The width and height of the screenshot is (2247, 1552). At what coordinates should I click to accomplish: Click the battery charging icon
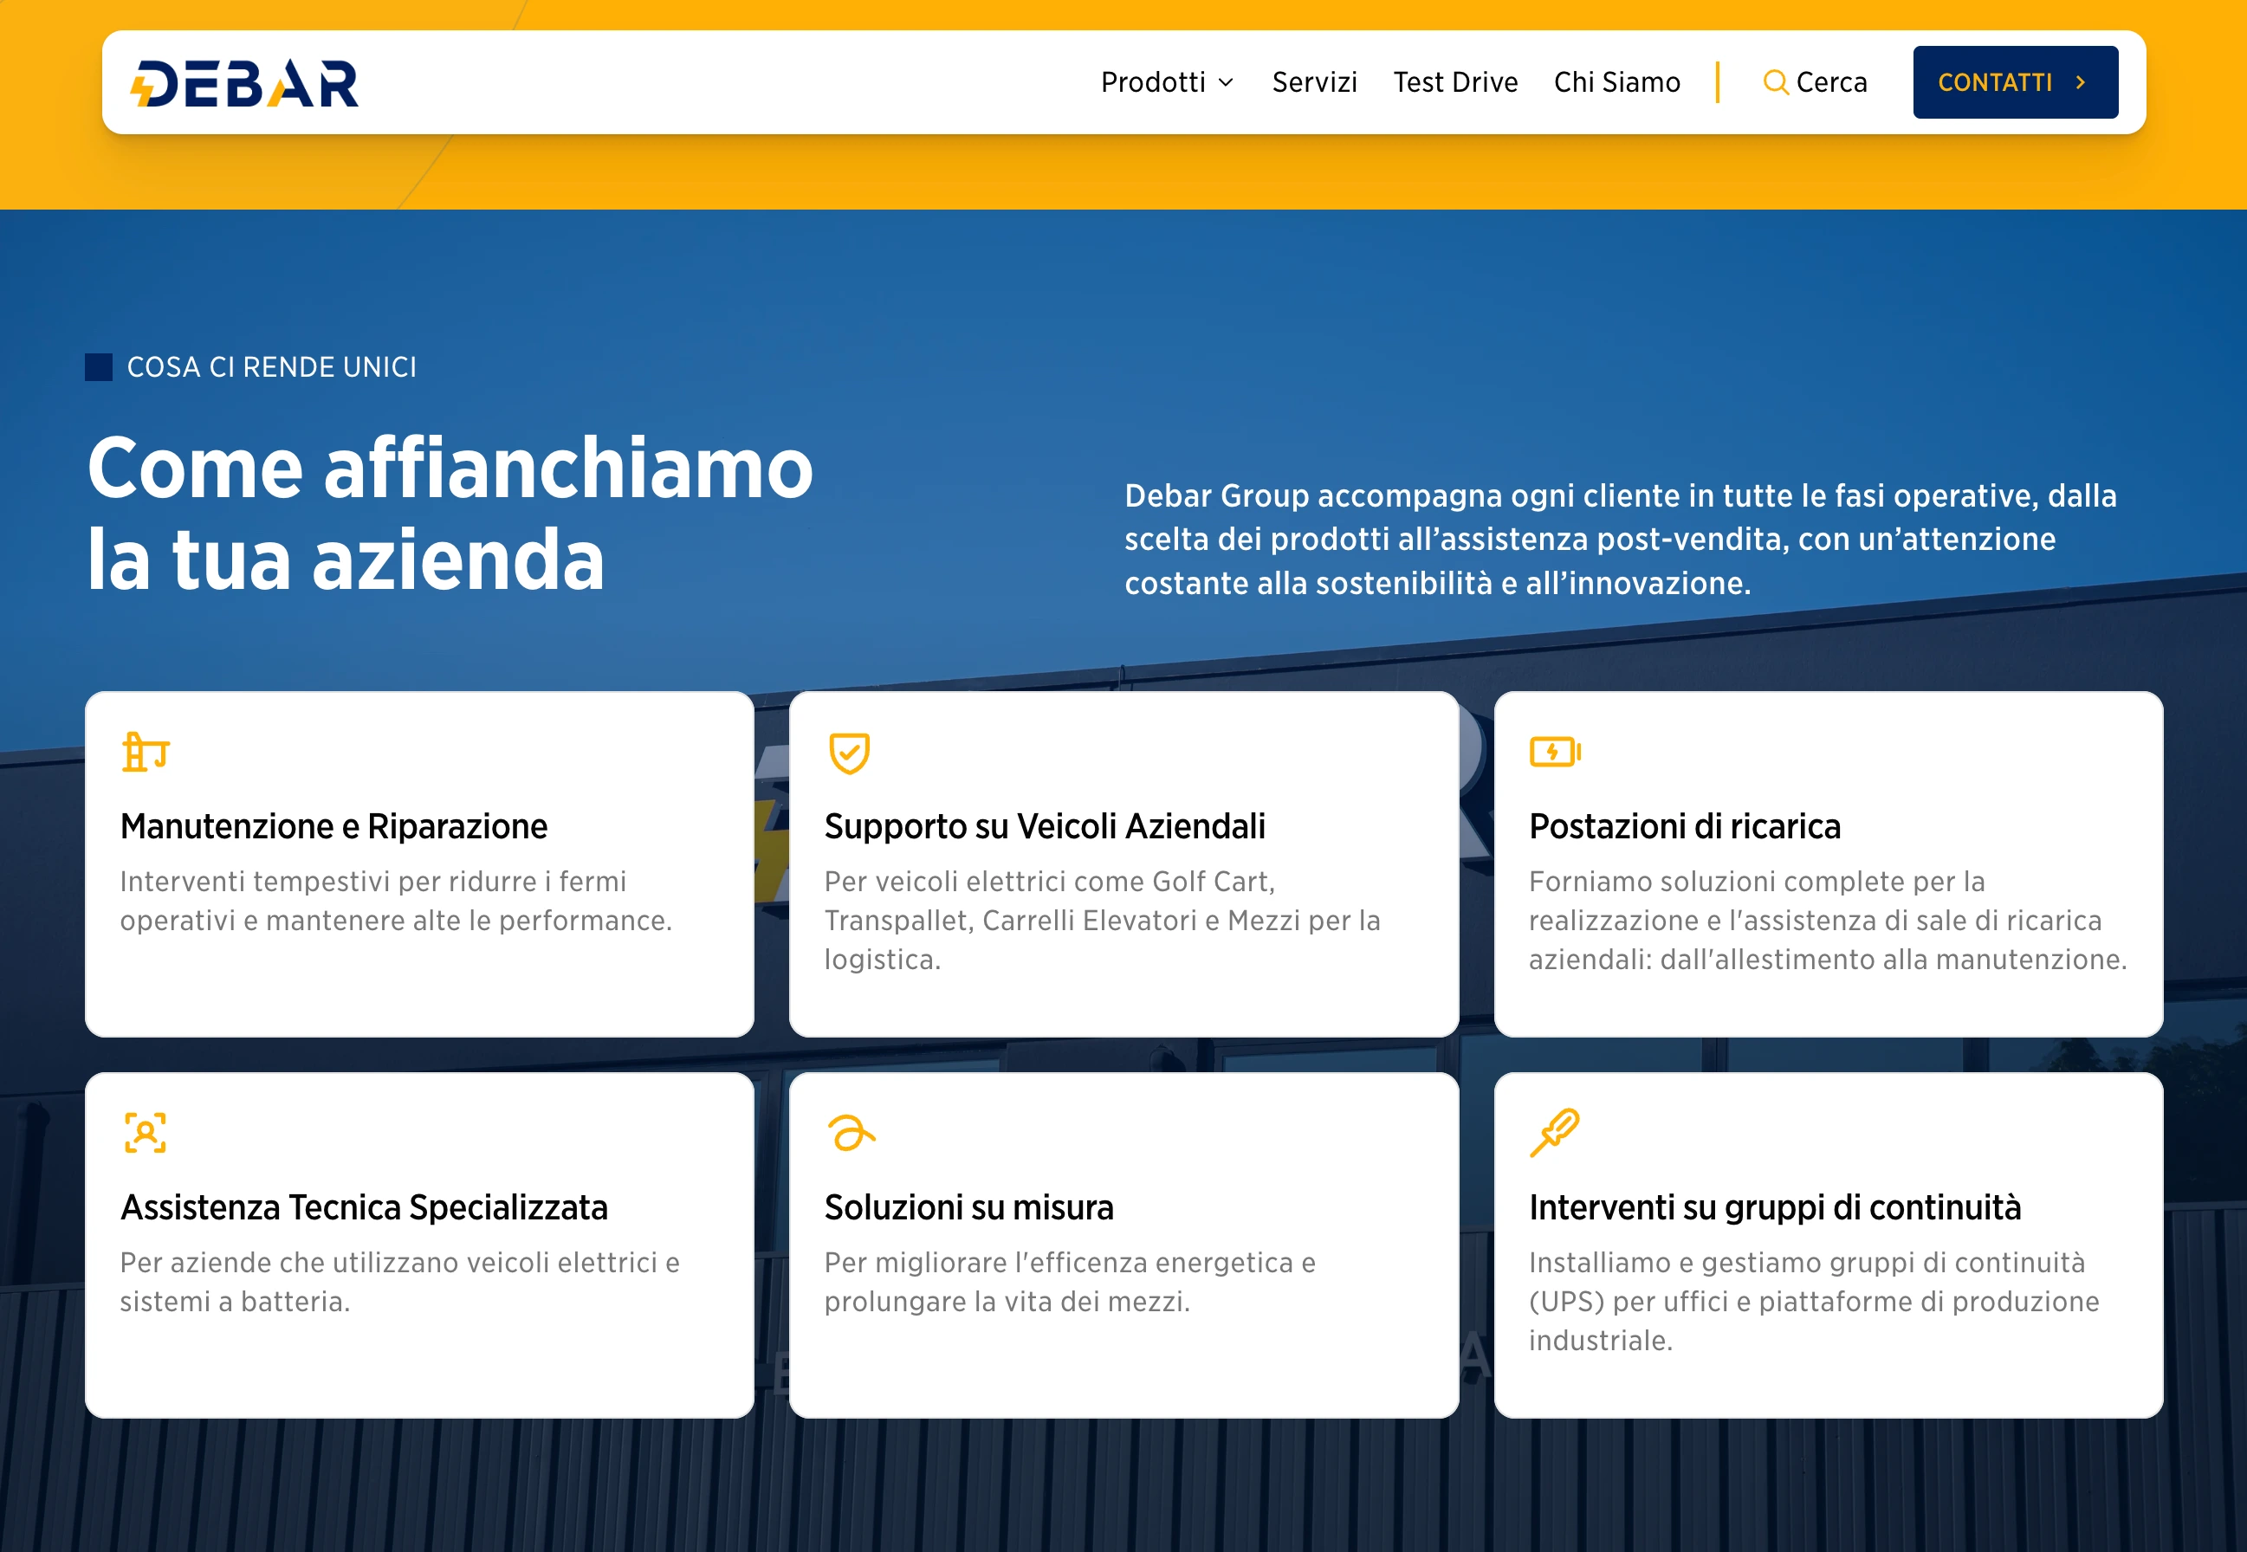[x=1554, y=752]
